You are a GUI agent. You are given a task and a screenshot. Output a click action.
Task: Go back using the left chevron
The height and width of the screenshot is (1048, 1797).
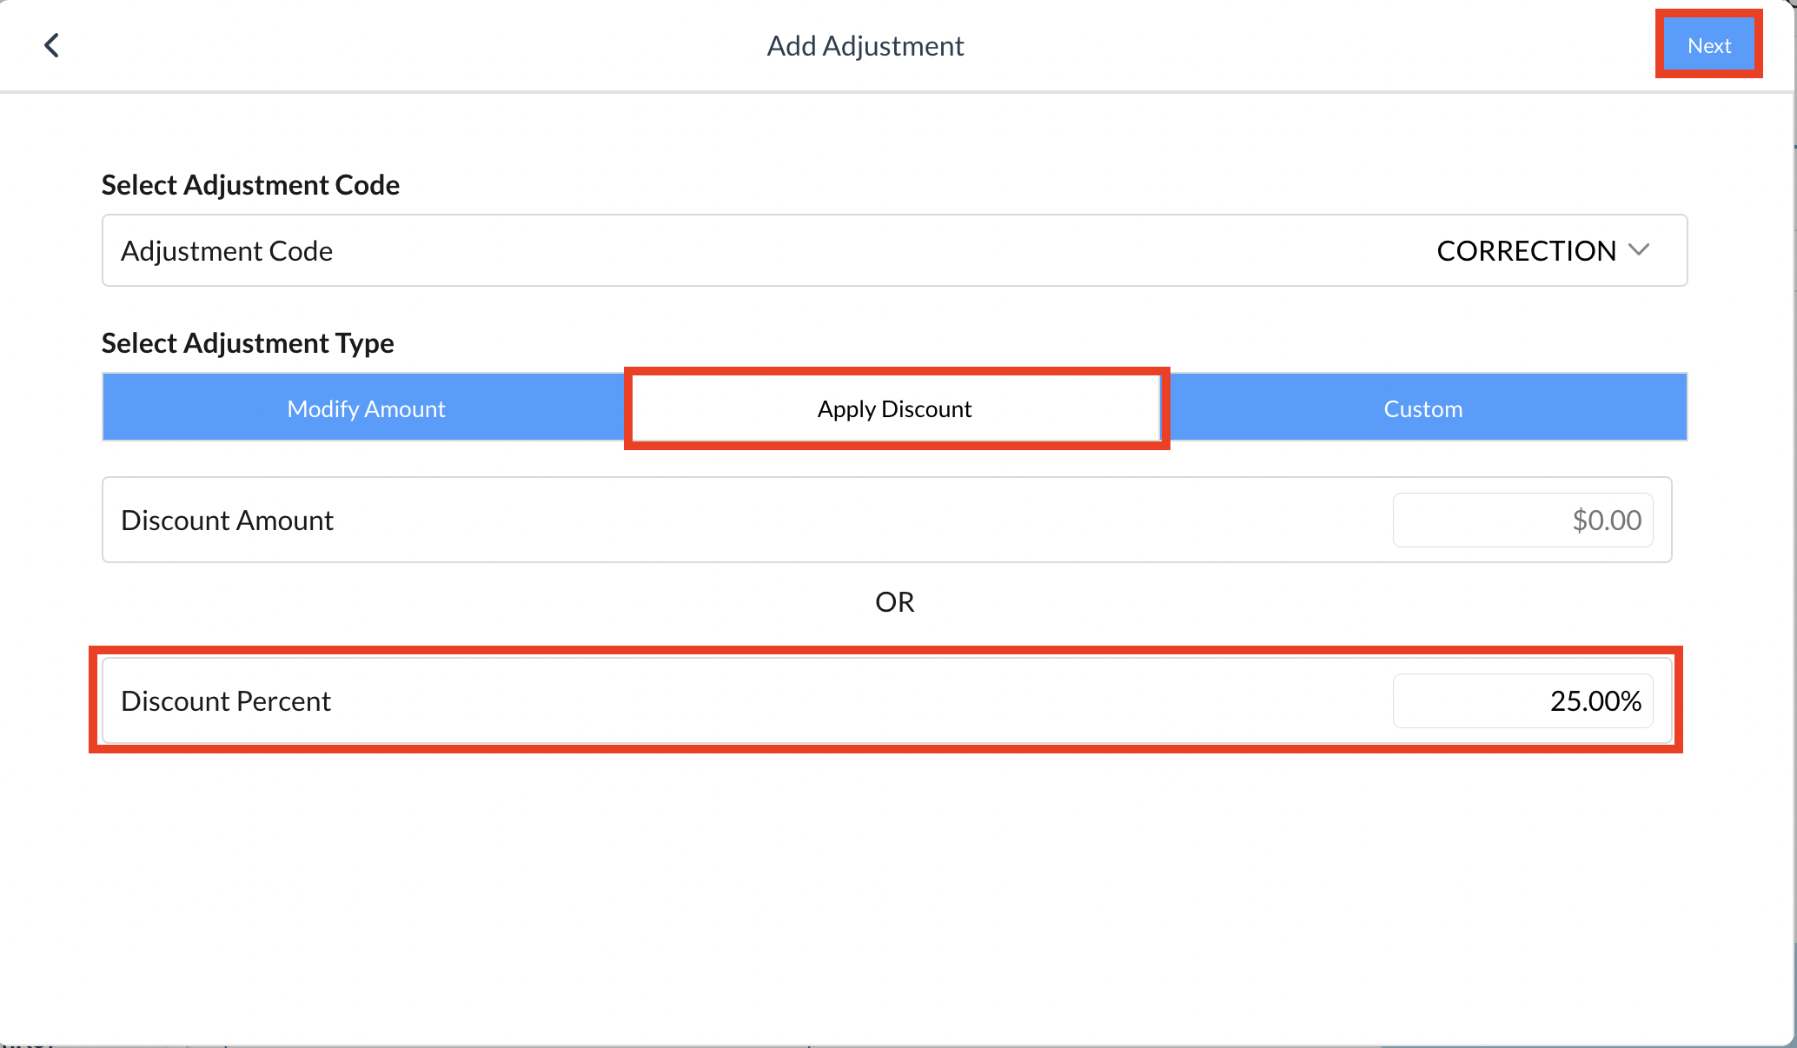(x=52, y=45)
